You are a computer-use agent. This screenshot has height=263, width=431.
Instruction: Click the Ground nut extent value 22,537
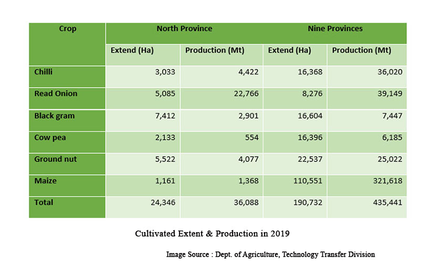310,159
